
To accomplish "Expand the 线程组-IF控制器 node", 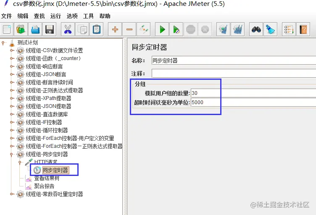I will (12, 122).
